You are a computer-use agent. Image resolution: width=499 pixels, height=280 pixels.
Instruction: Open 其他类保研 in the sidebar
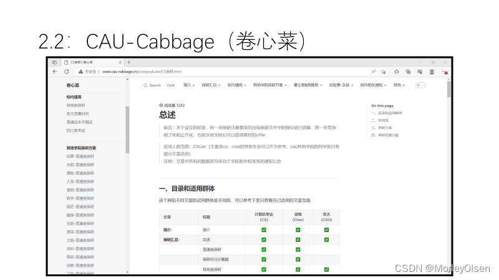75,105
